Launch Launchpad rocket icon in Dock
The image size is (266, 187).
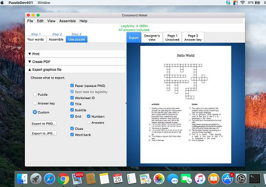click(x=36, y=179)
